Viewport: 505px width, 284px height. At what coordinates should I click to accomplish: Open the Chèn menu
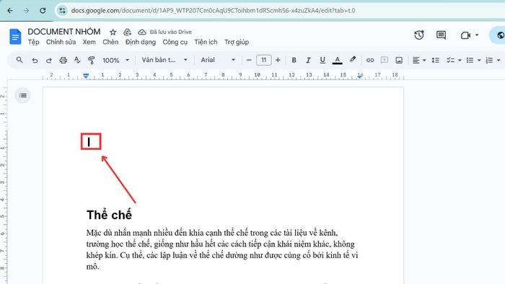coord(110,42)
